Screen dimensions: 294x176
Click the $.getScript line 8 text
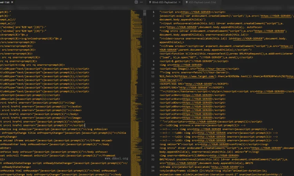(194, 61)
